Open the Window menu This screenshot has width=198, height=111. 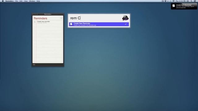pyautogui.click(x=32, y=1)
